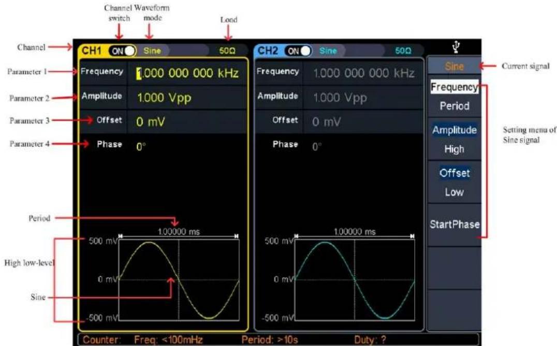
Task: Click the CH2 500 mV level label
Action: pos(279,241)
